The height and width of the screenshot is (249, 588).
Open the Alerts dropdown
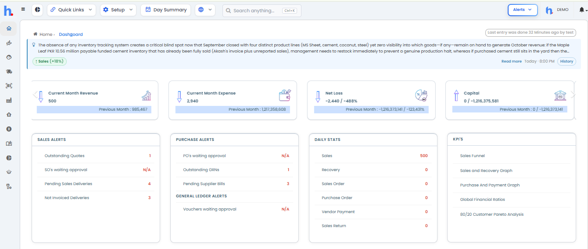pyautogui.click(x=523, y=10)
